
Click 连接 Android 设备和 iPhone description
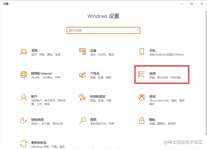[x=166, y=55]
